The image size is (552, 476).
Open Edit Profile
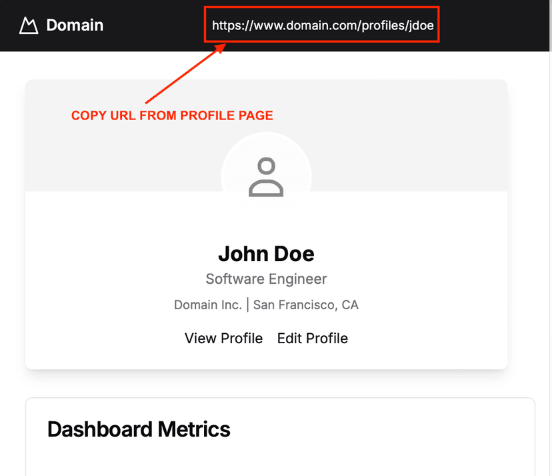pyautogui.click(x=312, y=338)
